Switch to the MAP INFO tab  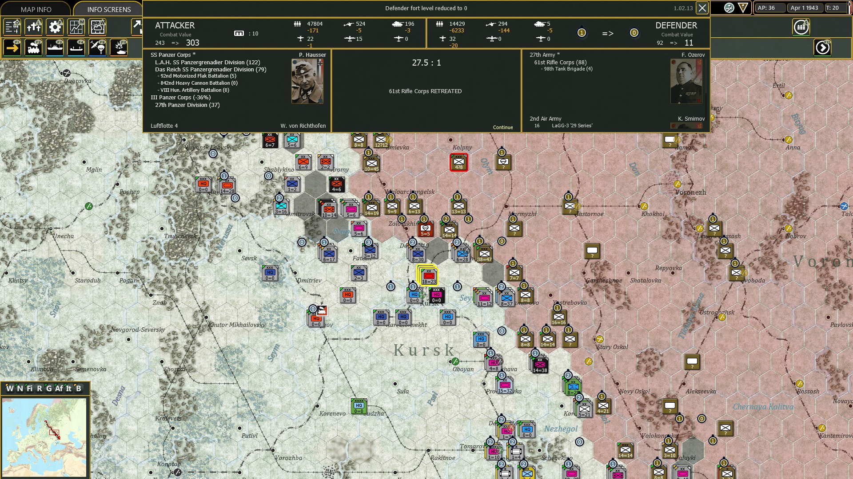pos(36,9)
